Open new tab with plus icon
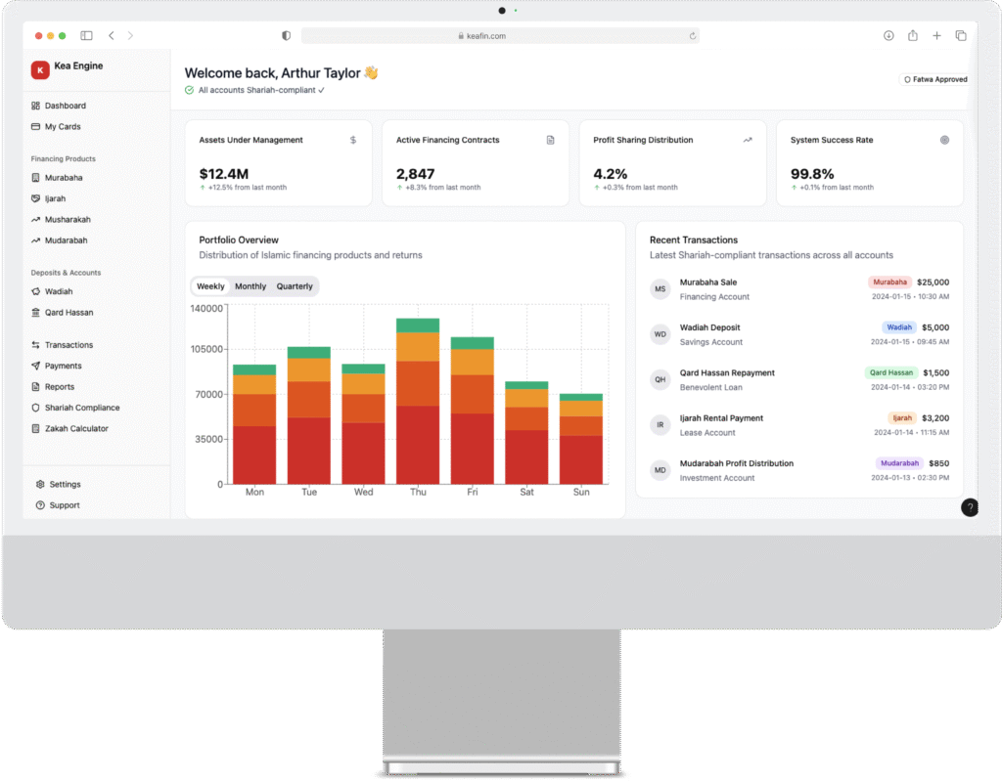This screenshot has width=1002, height=781. pyautogui.click(x=936, y=35)
